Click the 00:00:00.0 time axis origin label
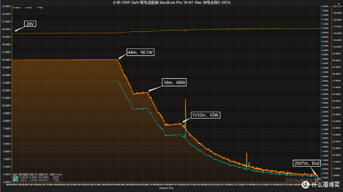Viewport: 343px width, 192px height. pos(12,185)
